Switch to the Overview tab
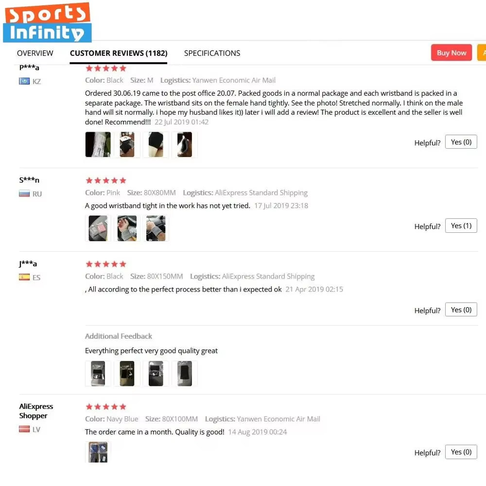The width and height of the screenshot is (486, 486). point(35,53)
